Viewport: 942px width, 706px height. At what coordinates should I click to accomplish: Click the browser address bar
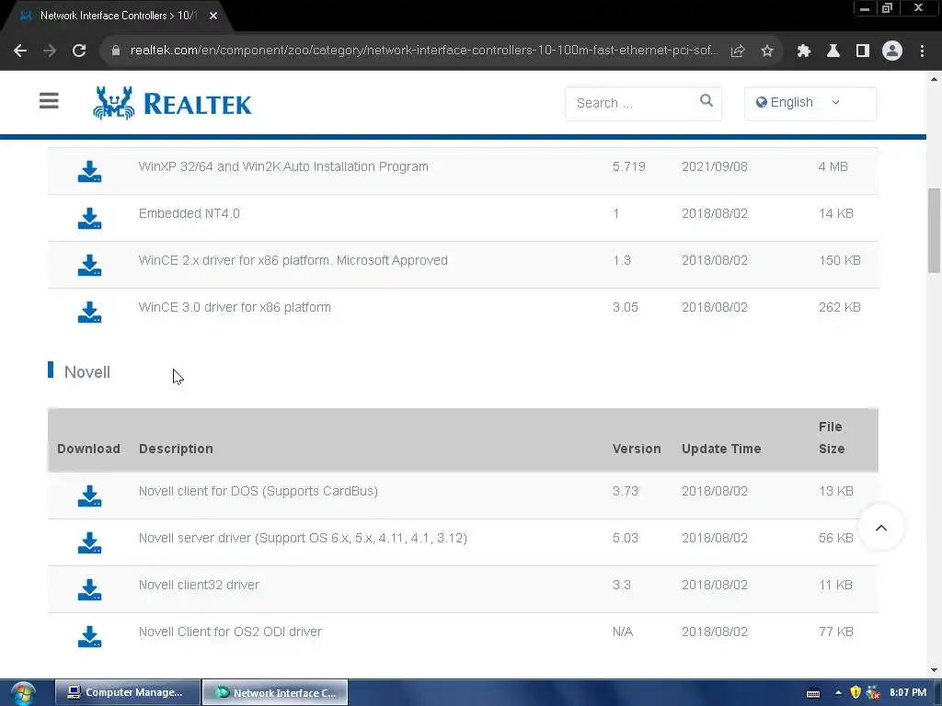pos(423,51)
